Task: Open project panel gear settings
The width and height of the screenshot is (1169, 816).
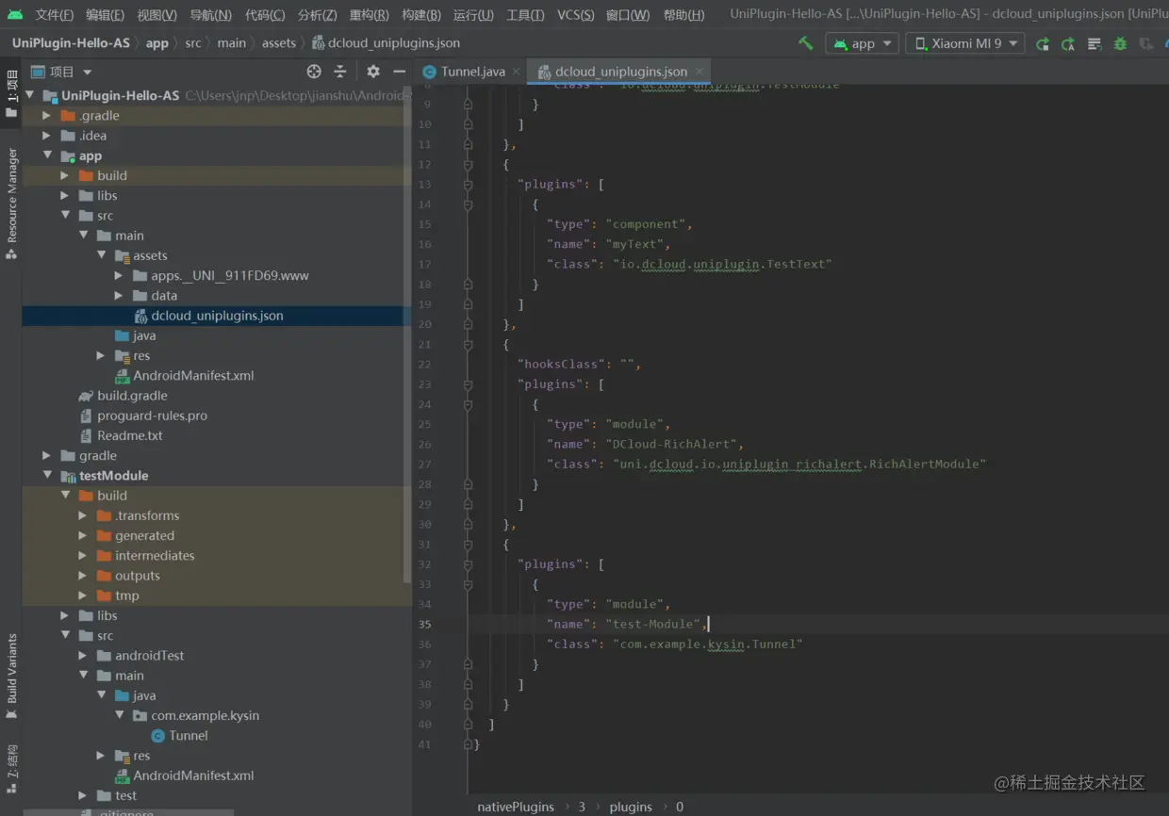Action: [x=373, y=72]
